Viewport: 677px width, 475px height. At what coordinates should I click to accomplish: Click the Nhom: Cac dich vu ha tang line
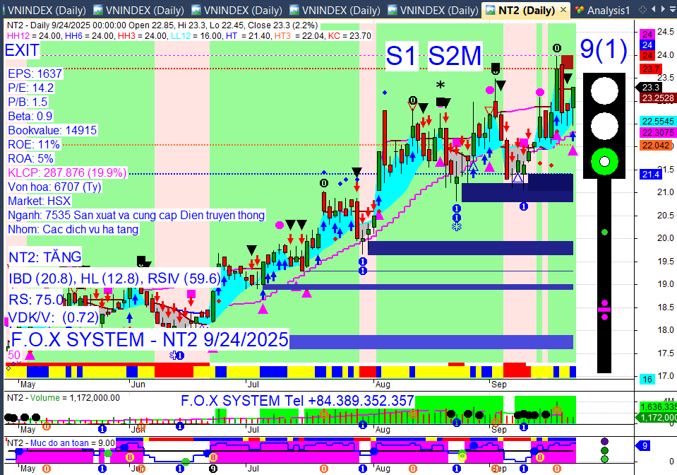[73, 229]
